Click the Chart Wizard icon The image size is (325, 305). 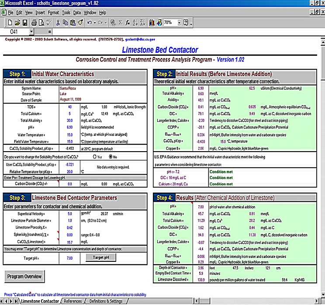point(152,22)
